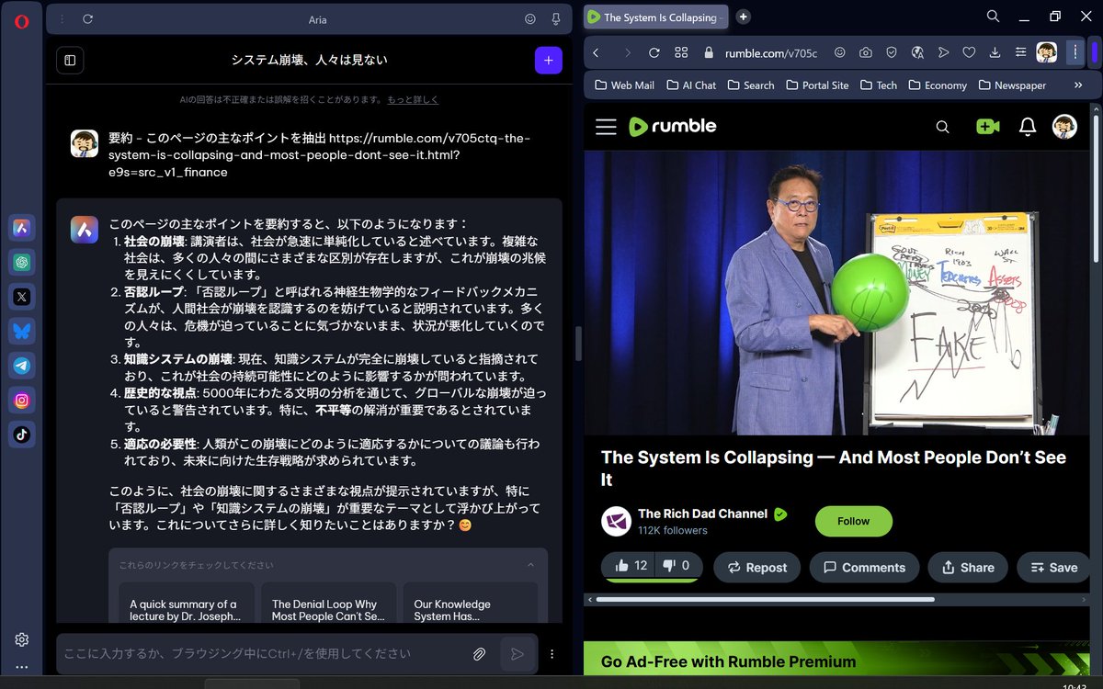Open sidebar settings gear
This screenshot has height=689, width=1103.
click(21, 639)
